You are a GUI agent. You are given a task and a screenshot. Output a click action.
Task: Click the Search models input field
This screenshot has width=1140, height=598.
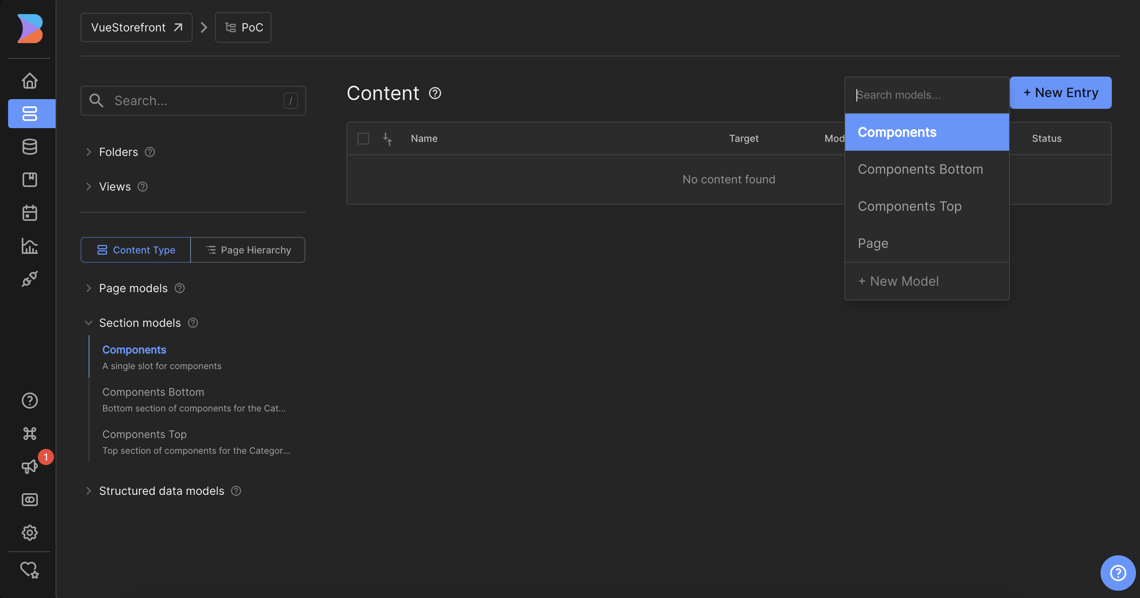(927, 95)
